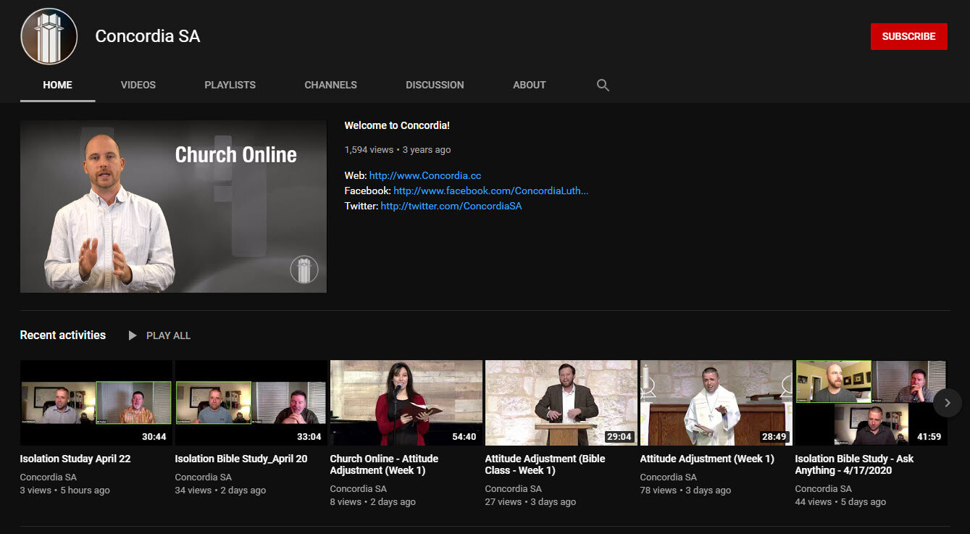The width and height of the screenshot is (970, 534).
Task: Open the Welcome to Concordia! title
Action: click(397, 125)
